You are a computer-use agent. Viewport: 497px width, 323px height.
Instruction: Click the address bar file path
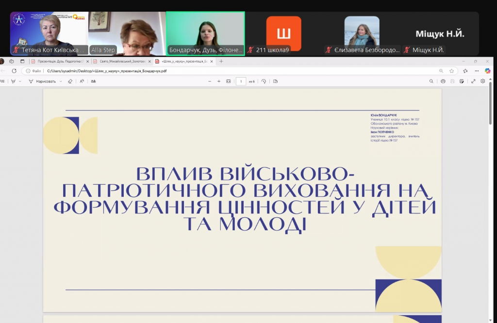pyautogui.click(x=107, y=71)
